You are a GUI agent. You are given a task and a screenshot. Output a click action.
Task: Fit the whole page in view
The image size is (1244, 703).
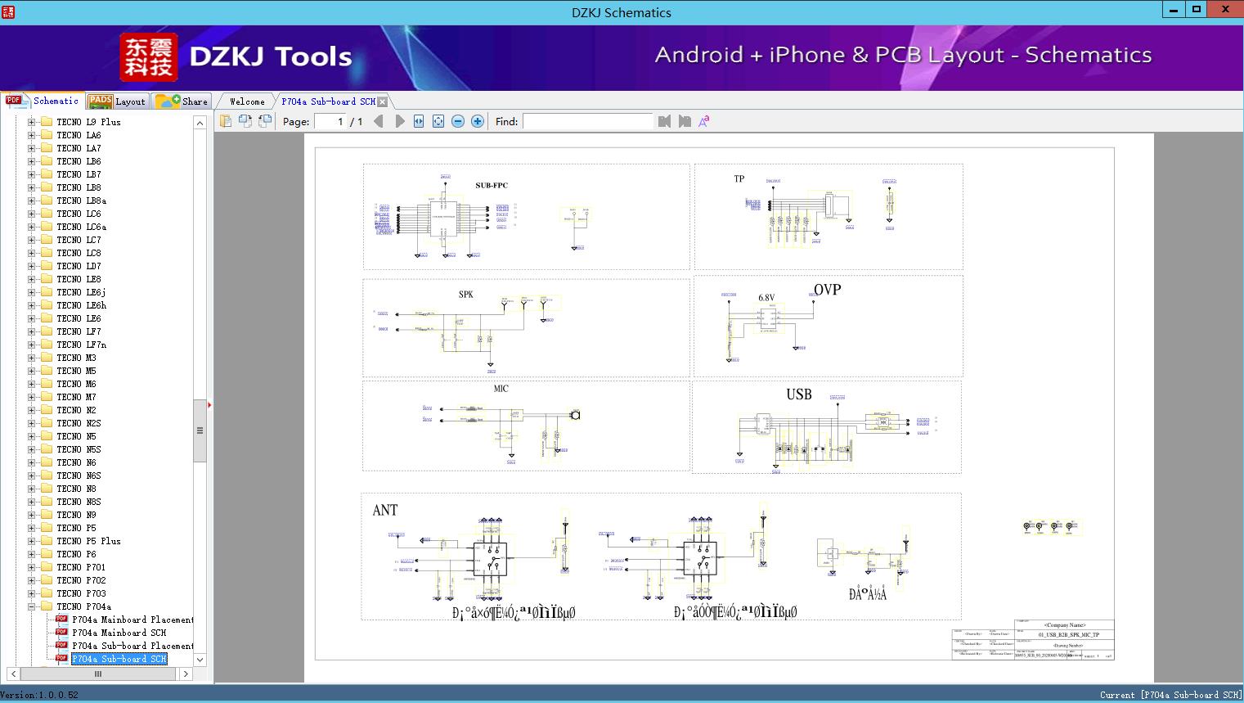tap(437, 120)
